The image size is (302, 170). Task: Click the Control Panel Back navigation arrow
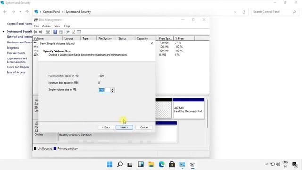[x=5, y=12]
